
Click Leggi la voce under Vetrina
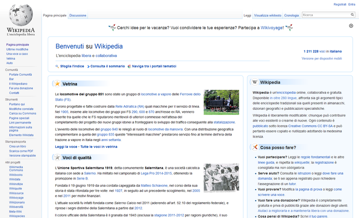pos(66,147)
